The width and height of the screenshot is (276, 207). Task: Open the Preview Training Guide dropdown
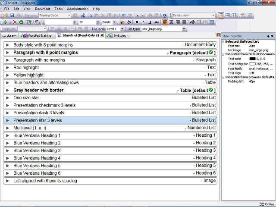69,16
